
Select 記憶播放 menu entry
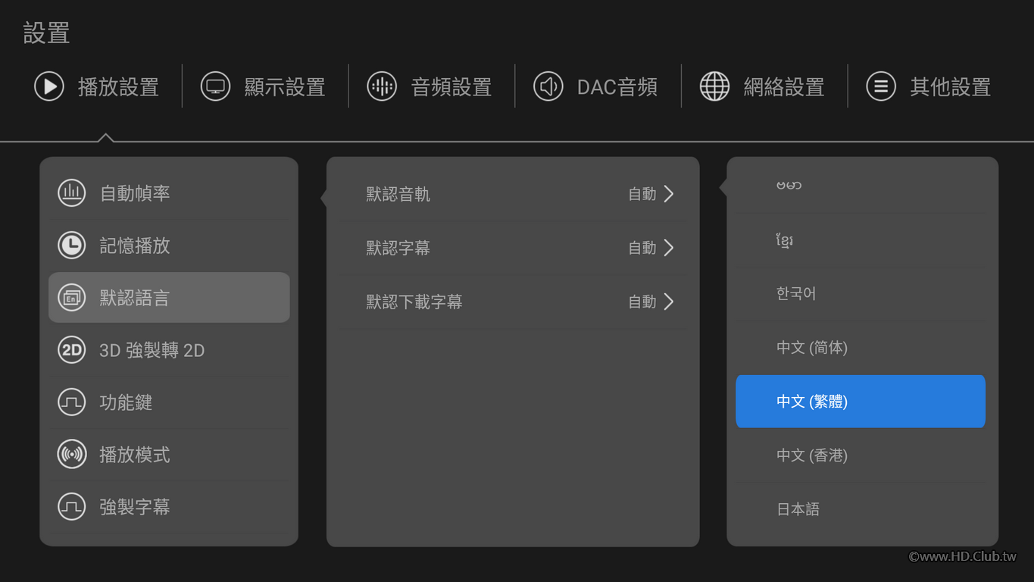click(169, 245)
